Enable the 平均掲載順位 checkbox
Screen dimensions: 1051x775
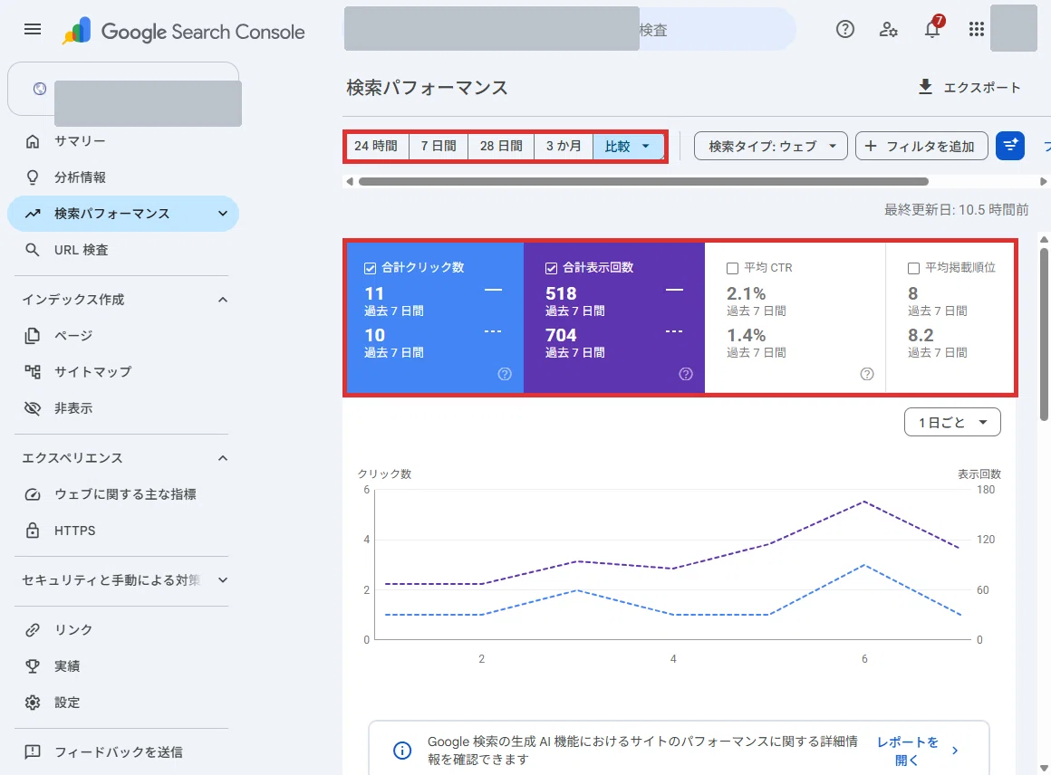913,268
